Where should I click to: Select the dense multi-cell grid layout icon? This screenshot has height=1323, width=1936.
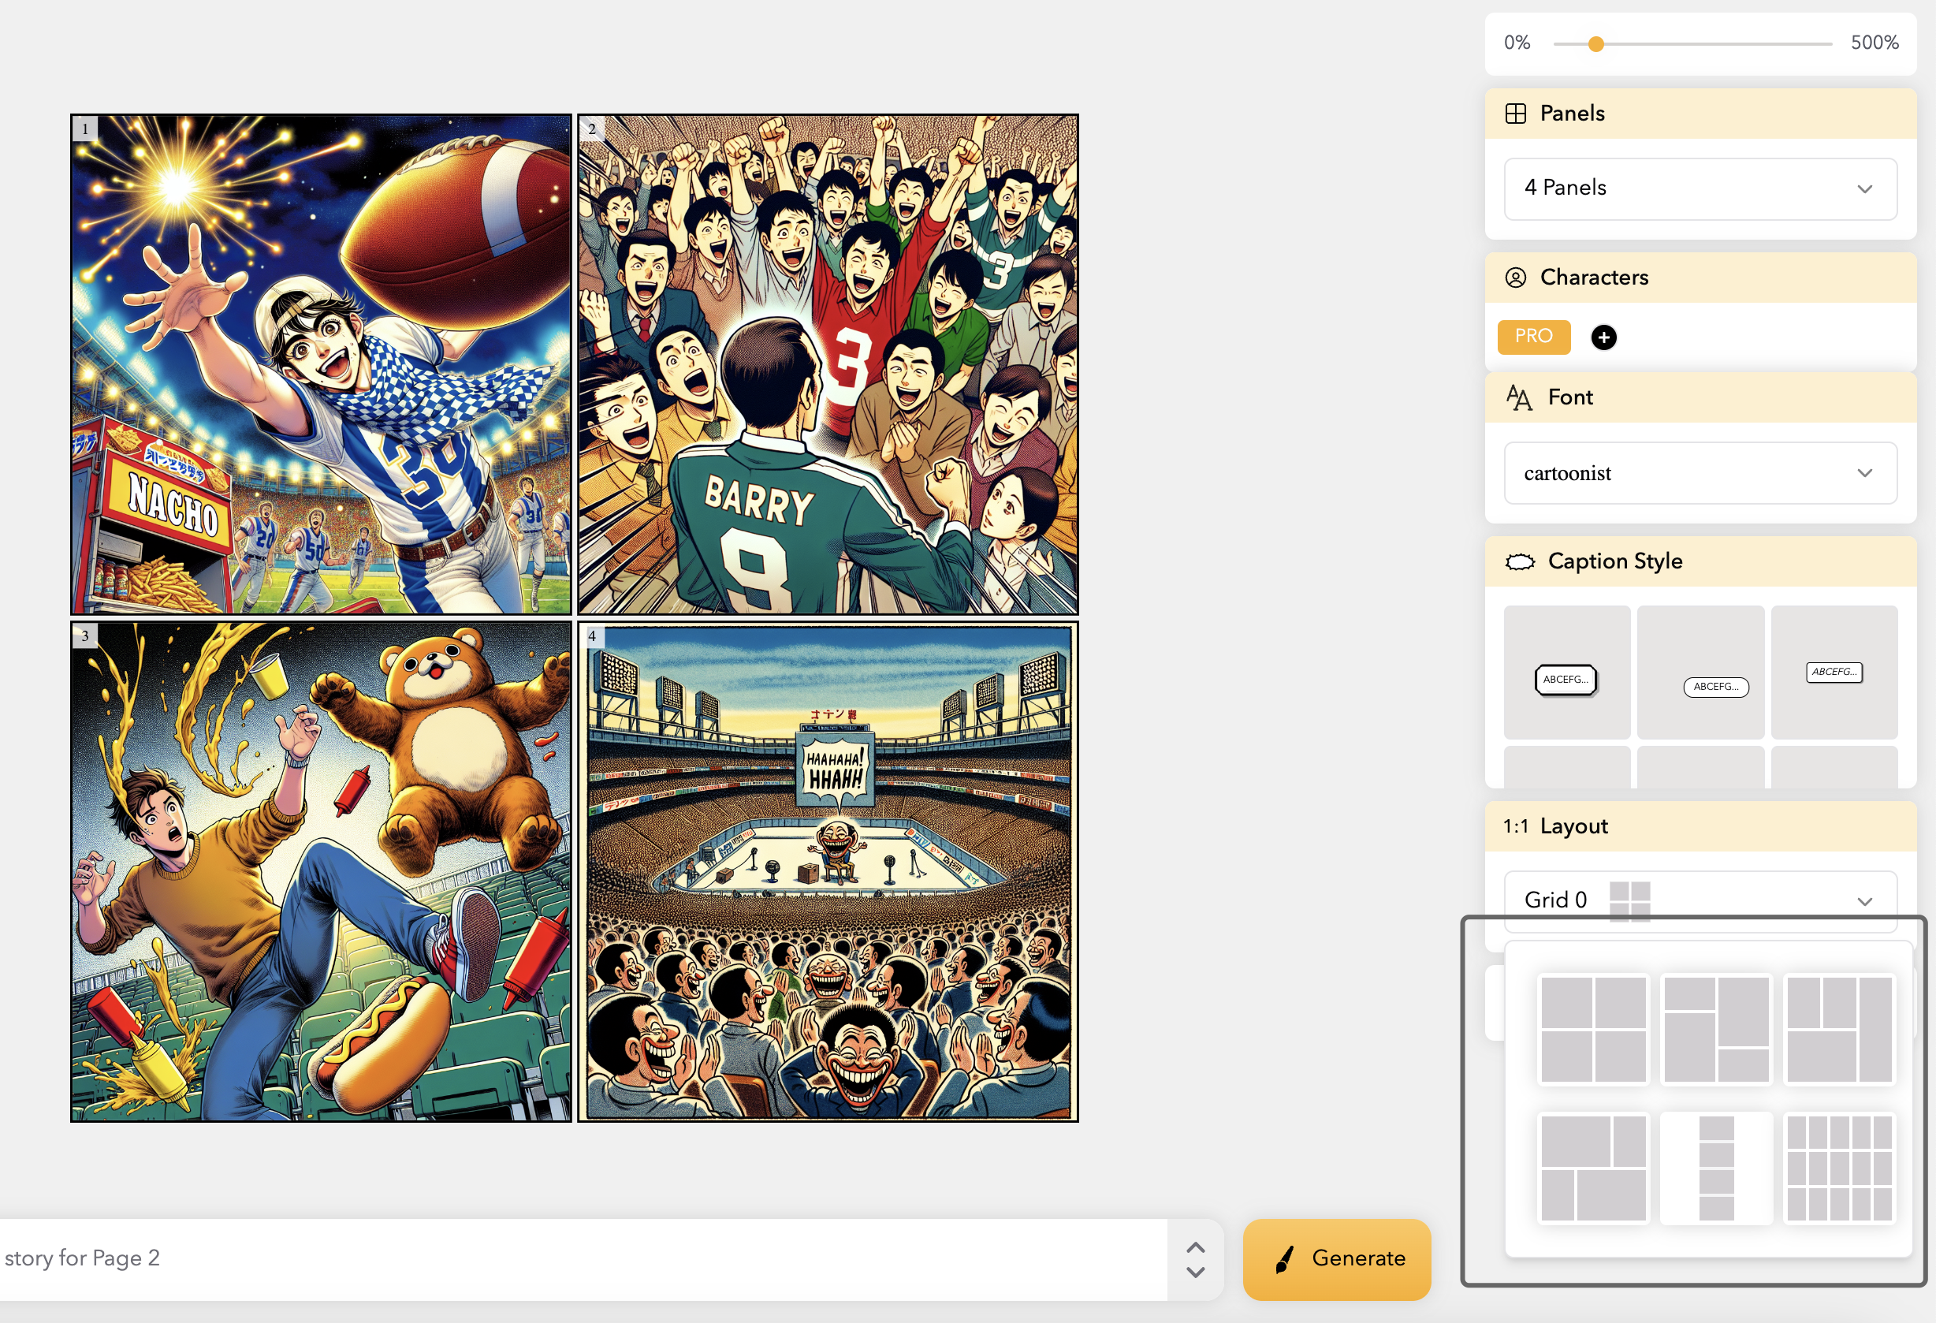click(1839, 1167)
